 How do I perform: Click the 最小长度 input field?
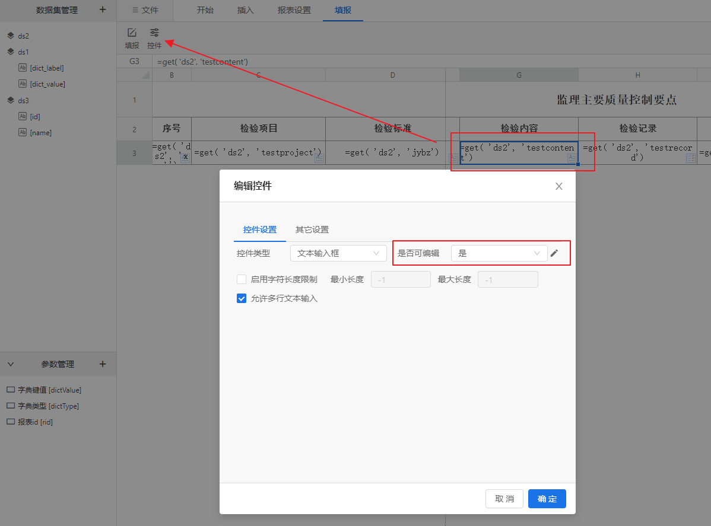pyautogui.click(x=401, y=279)
